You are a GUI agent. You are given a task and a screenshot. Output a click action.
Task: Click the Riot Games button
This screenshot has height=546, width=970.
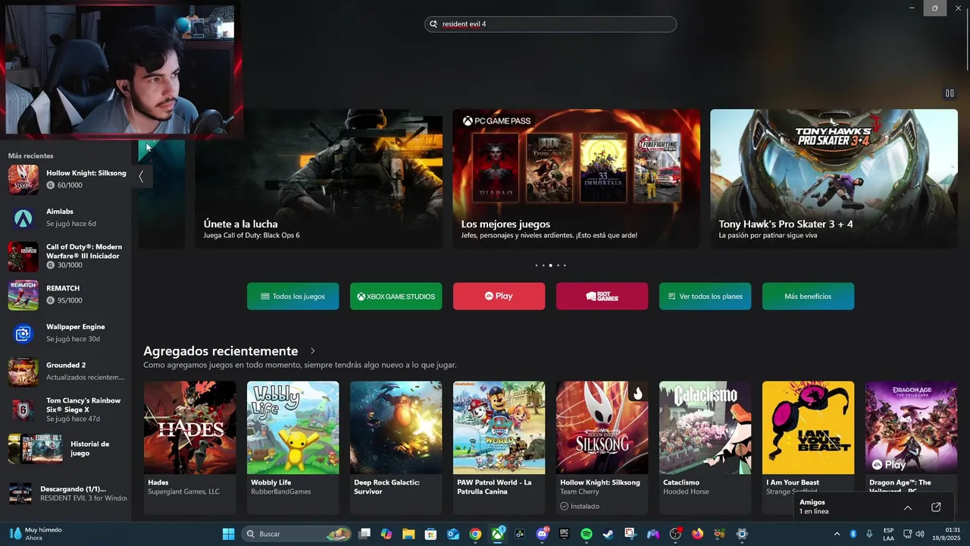[x=602, y=297]
